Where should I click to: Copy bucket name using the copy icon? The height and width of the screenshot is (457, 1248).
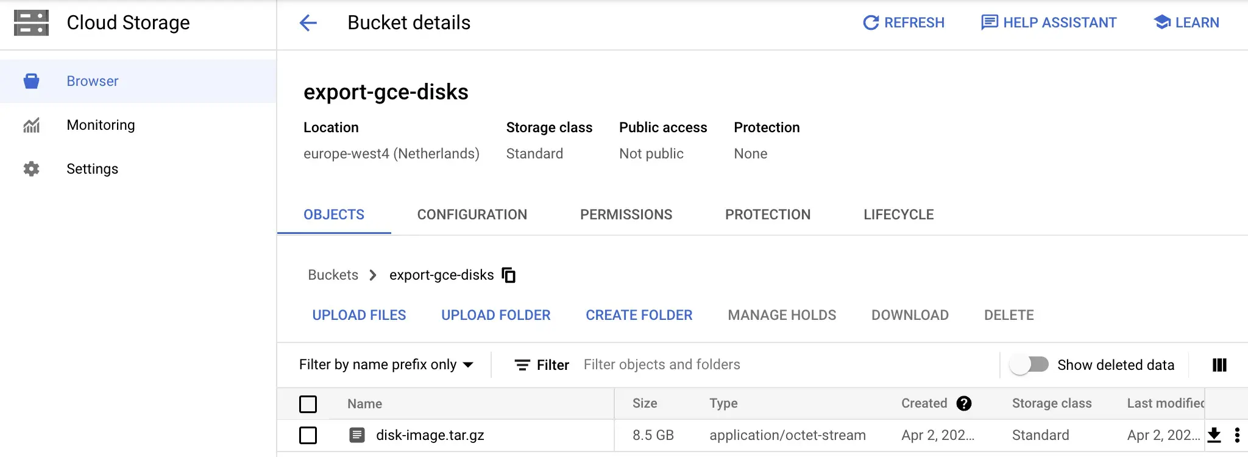509,275
